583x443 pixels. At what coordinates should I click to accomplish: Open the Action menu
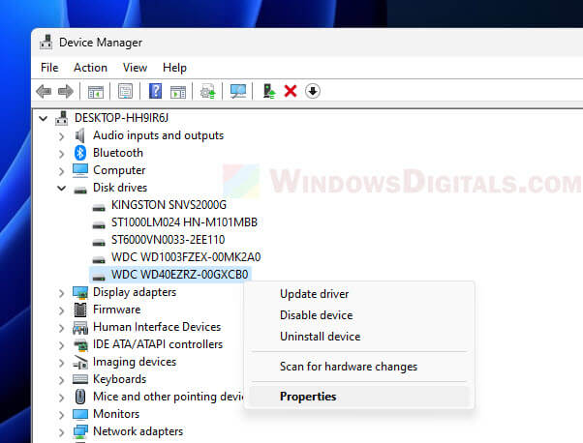(90, 68)
